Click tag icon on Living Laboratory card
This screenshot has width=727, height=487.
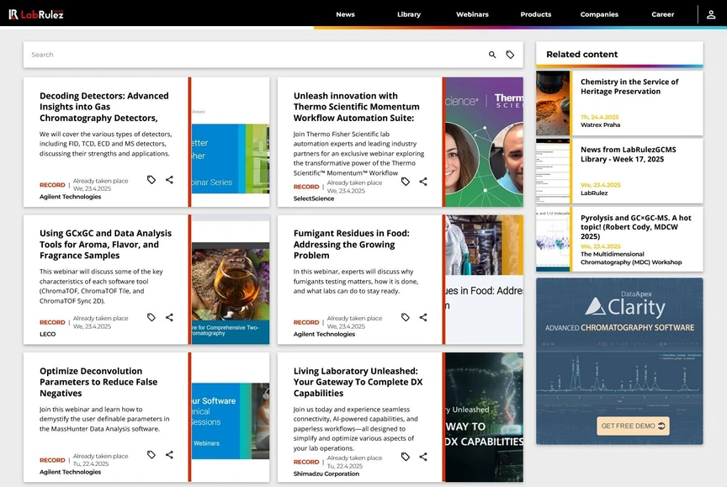coord(406,457)
